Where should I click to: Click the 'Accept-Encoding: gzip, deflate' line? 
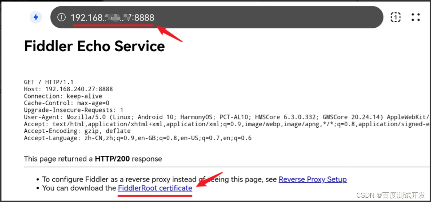pos(77,131)
